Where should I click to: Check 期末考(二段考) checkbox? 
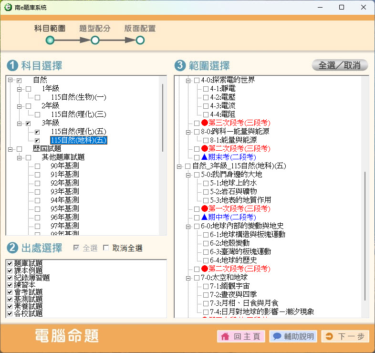pyautogui.click(x=197, y=157)
